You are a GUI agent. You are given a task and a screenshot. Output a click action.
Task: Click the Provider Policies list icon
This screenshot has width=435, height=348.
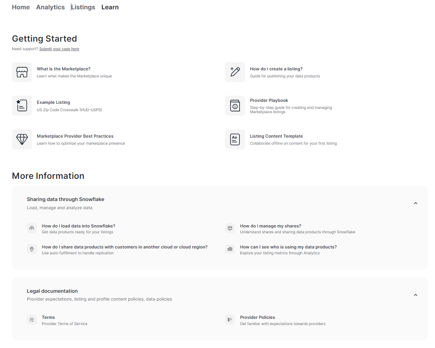pos(230,320)
